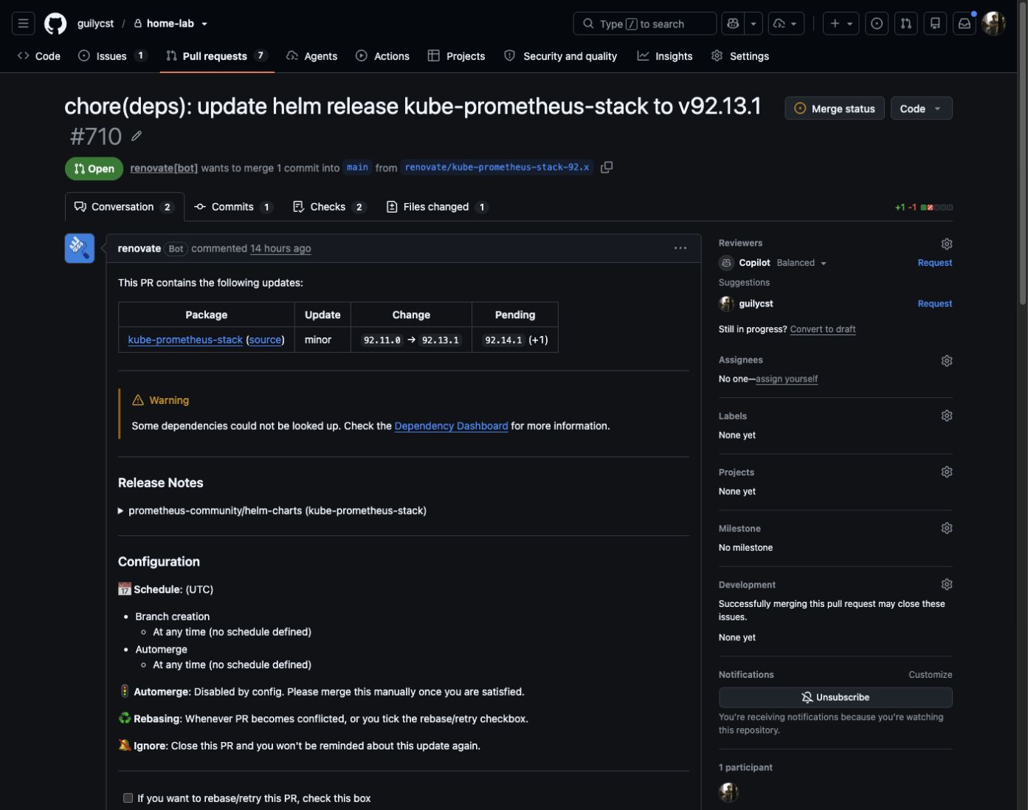Focus the Type / to search field
This screenshot has height=810, width=1028.
644,24
